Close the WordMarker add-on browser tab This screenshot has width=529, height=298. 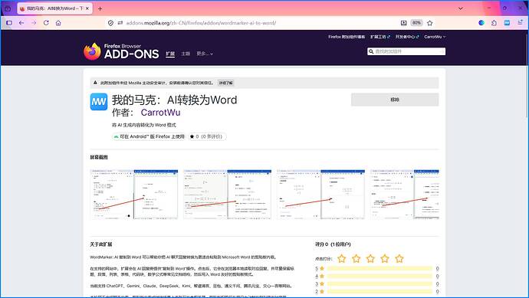(x=87, y=8)
